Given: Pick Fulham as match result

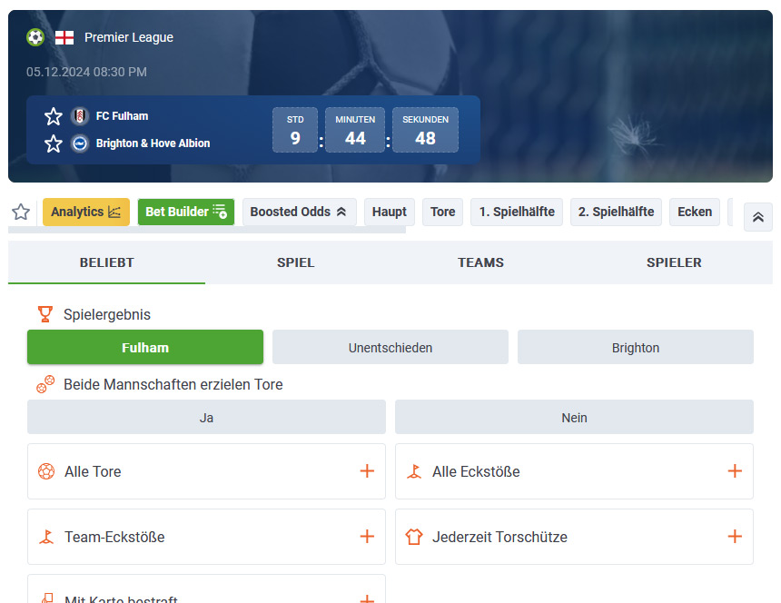Looking at the screenshot, I should (x=145, y=347).
